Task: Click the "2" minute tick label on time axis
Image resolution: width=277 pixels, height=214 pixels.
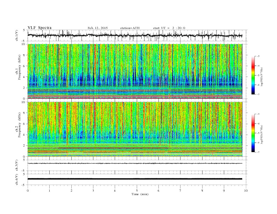Action: tap(71, 191)
